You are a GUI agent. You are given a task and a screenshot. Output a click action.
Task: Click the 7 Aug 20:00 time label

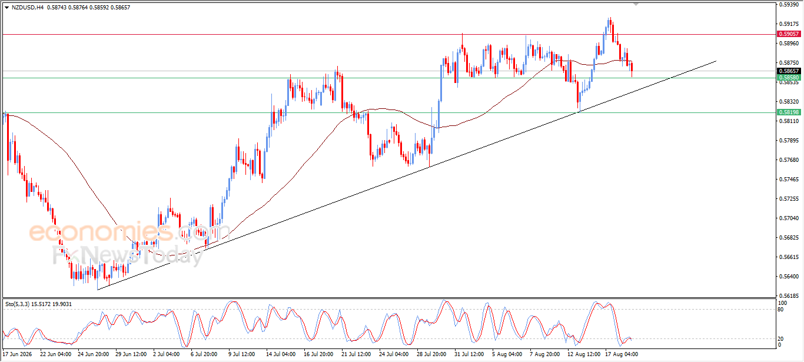click(x=544, y=354)
